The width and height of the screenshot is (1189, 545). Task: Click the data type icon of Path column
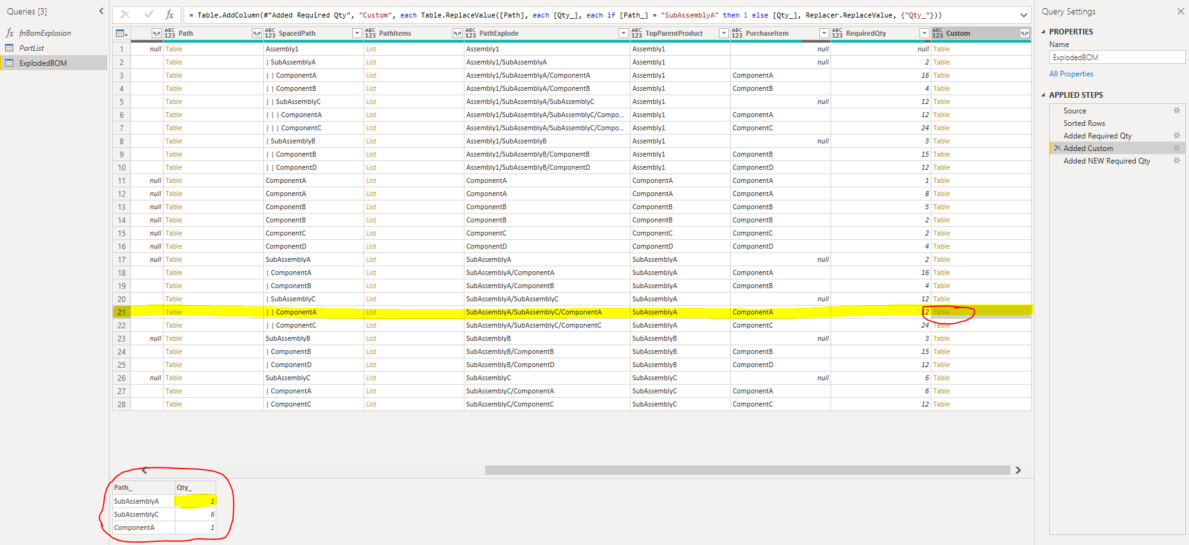click(170, 33)
